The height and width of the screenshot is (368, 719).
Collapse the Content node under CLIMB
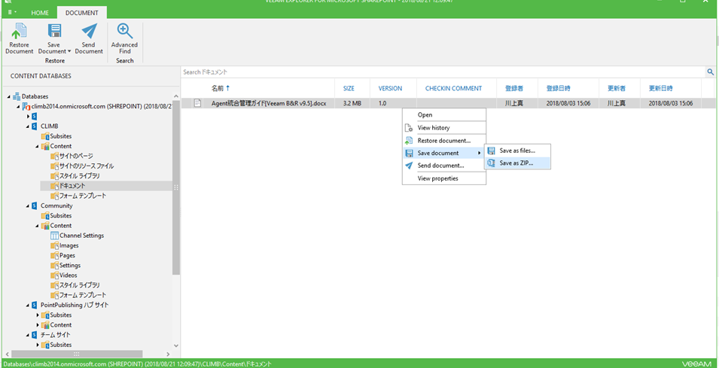pos(38,146)
